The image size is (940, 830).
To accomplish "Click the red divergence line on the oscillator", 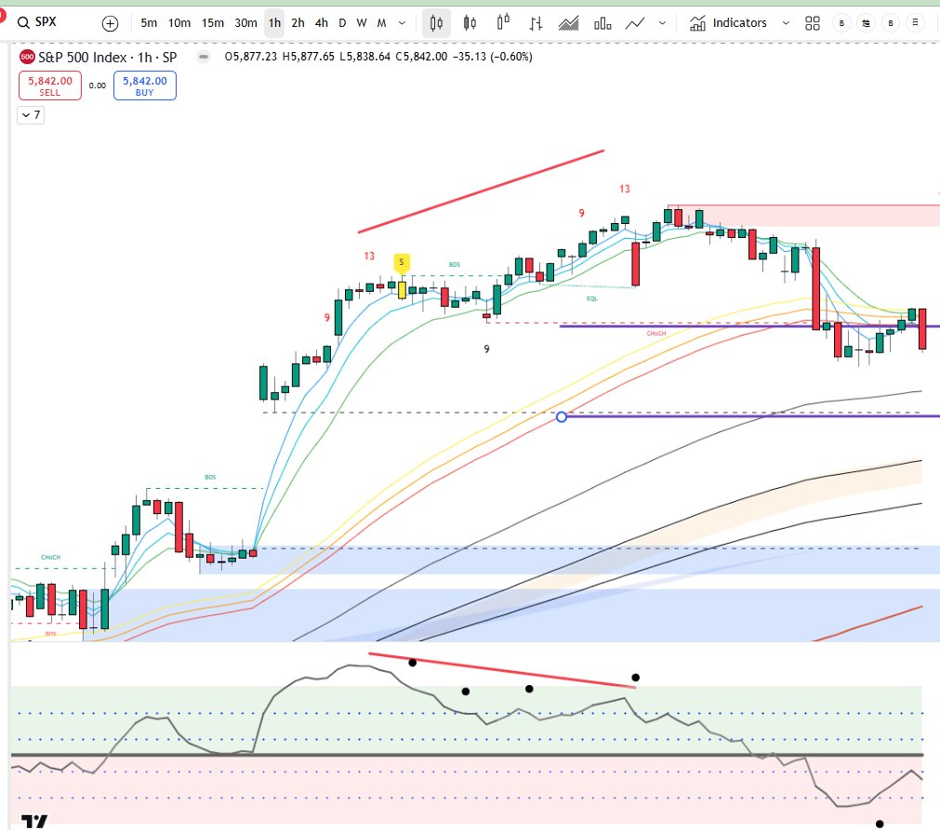I will click(502, 670).
